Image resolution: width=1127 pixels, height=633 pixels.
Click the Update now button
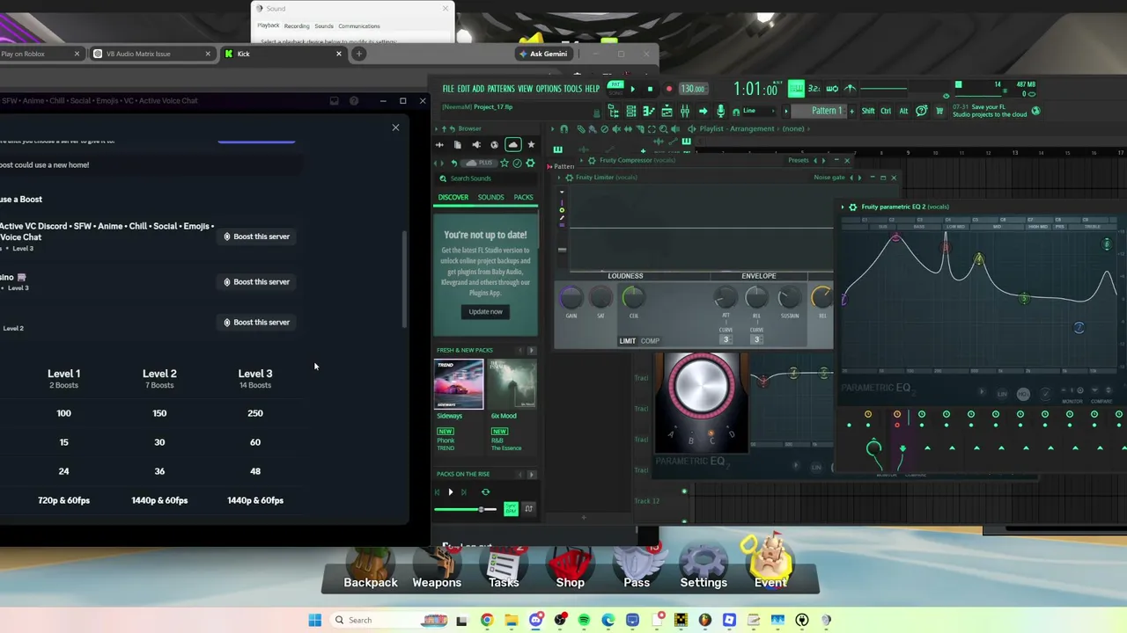(485, 311)
